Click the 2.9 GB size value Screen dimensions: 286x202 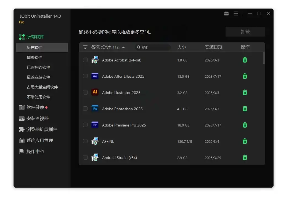[x=182, y=158]
